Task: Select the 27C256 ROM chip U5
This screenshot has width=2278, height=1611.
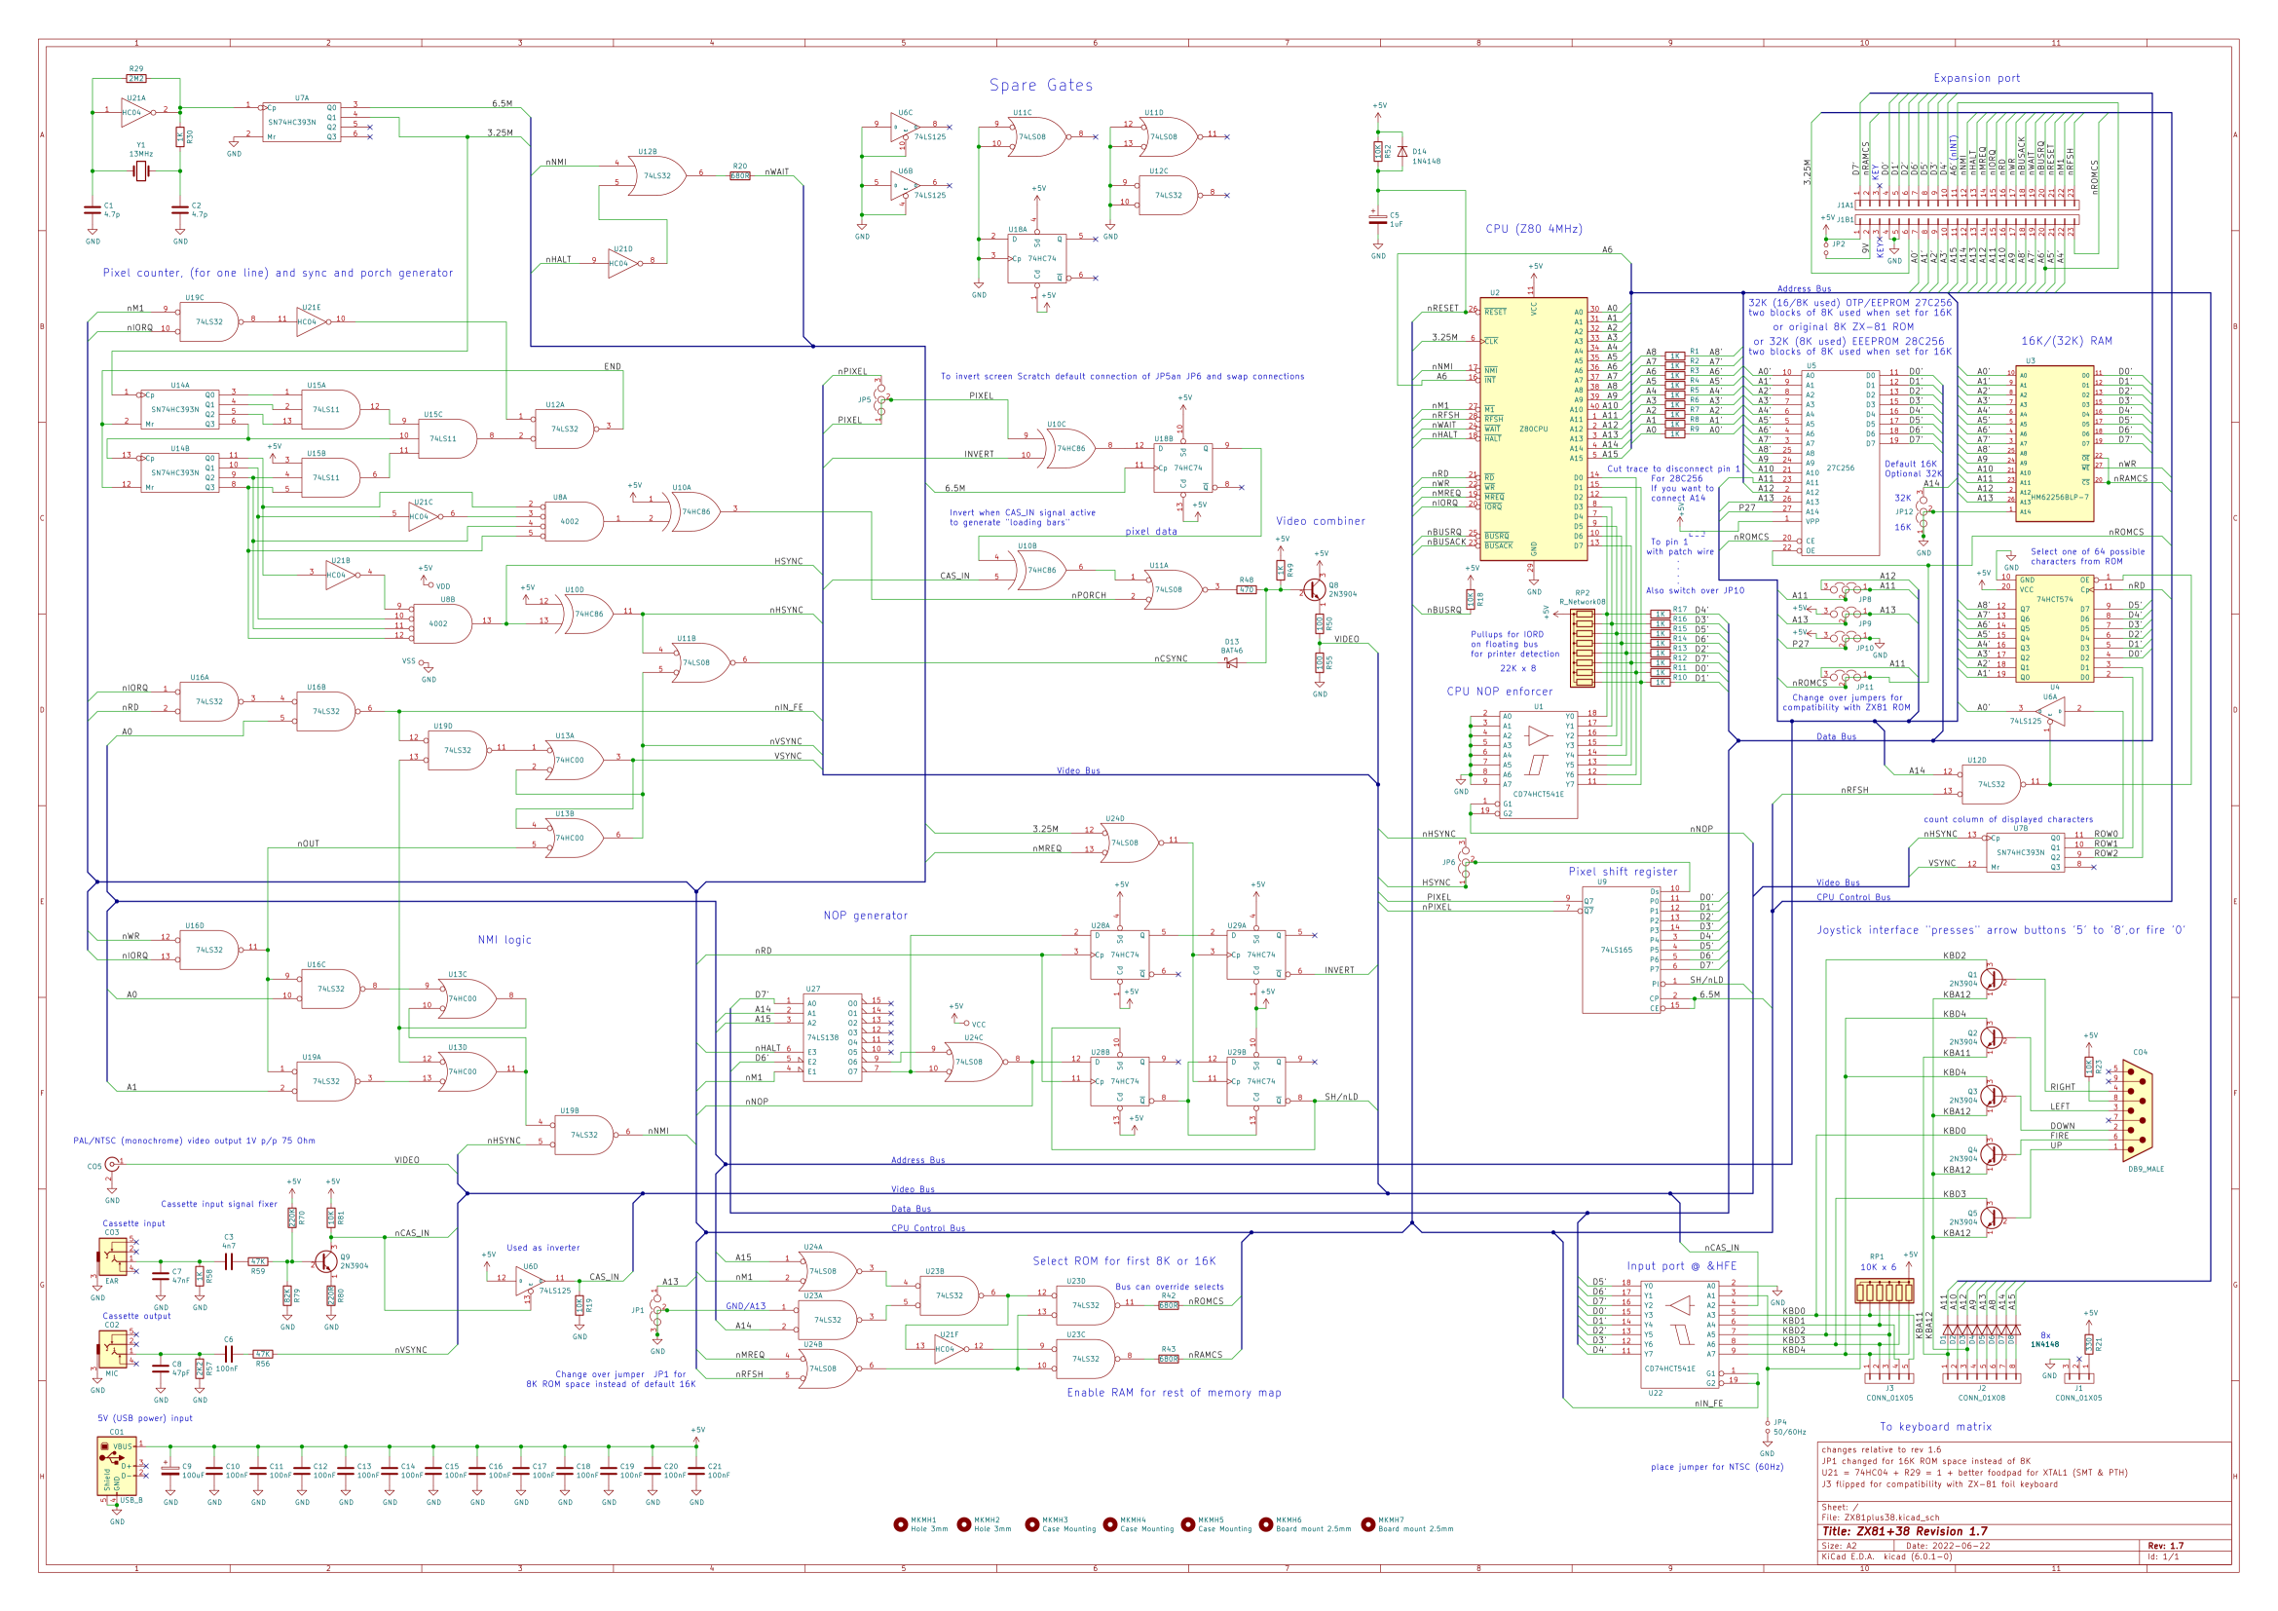Action: click(1840, 463)
